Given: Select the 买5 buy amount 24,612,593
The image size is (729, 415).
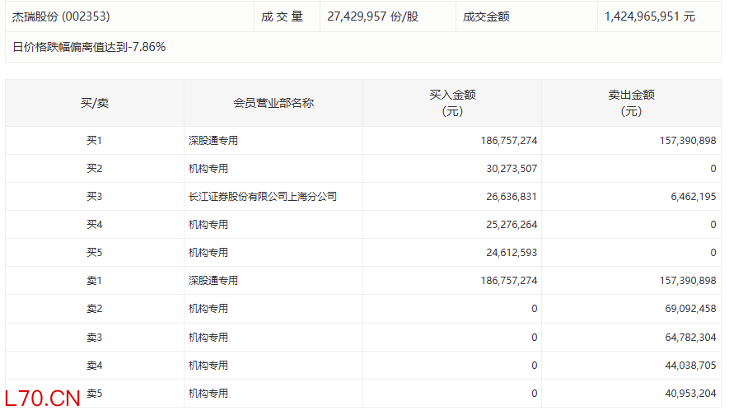Looking at the screenshot, I should tap(509, 253).
